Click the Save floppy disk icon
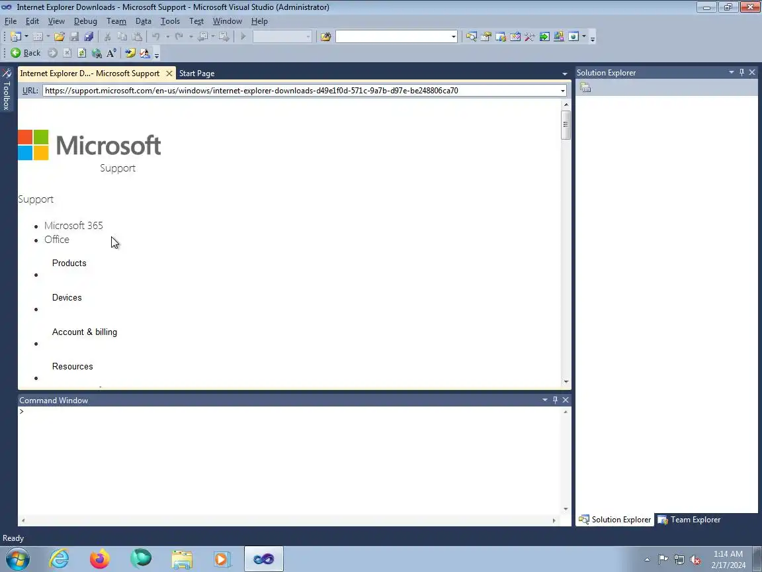Image resolution: width=762 pixels, height=572 pixels. click(x=74, y=36)
